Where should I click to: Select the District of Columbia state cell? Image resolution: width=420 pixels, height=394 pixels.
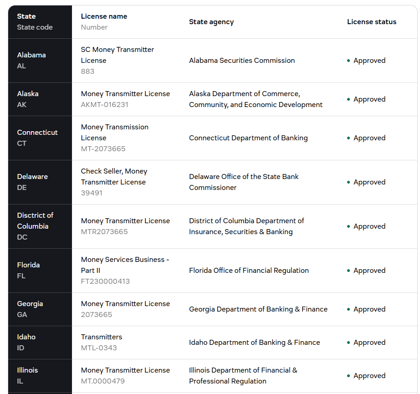tap(35, 226)
